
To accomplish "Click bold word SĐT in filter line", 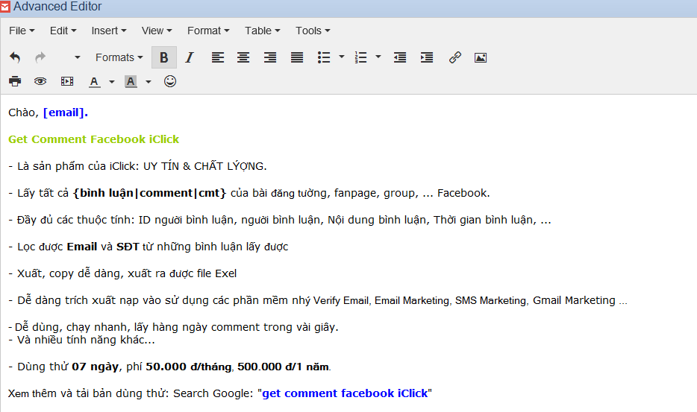I will [x=128, y=247].
